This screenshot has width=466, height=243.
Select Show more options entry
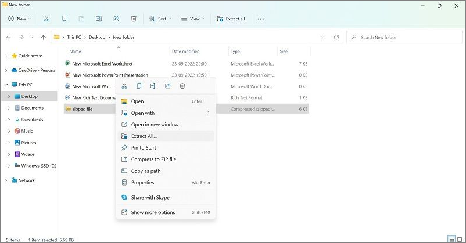click(153, 212)
